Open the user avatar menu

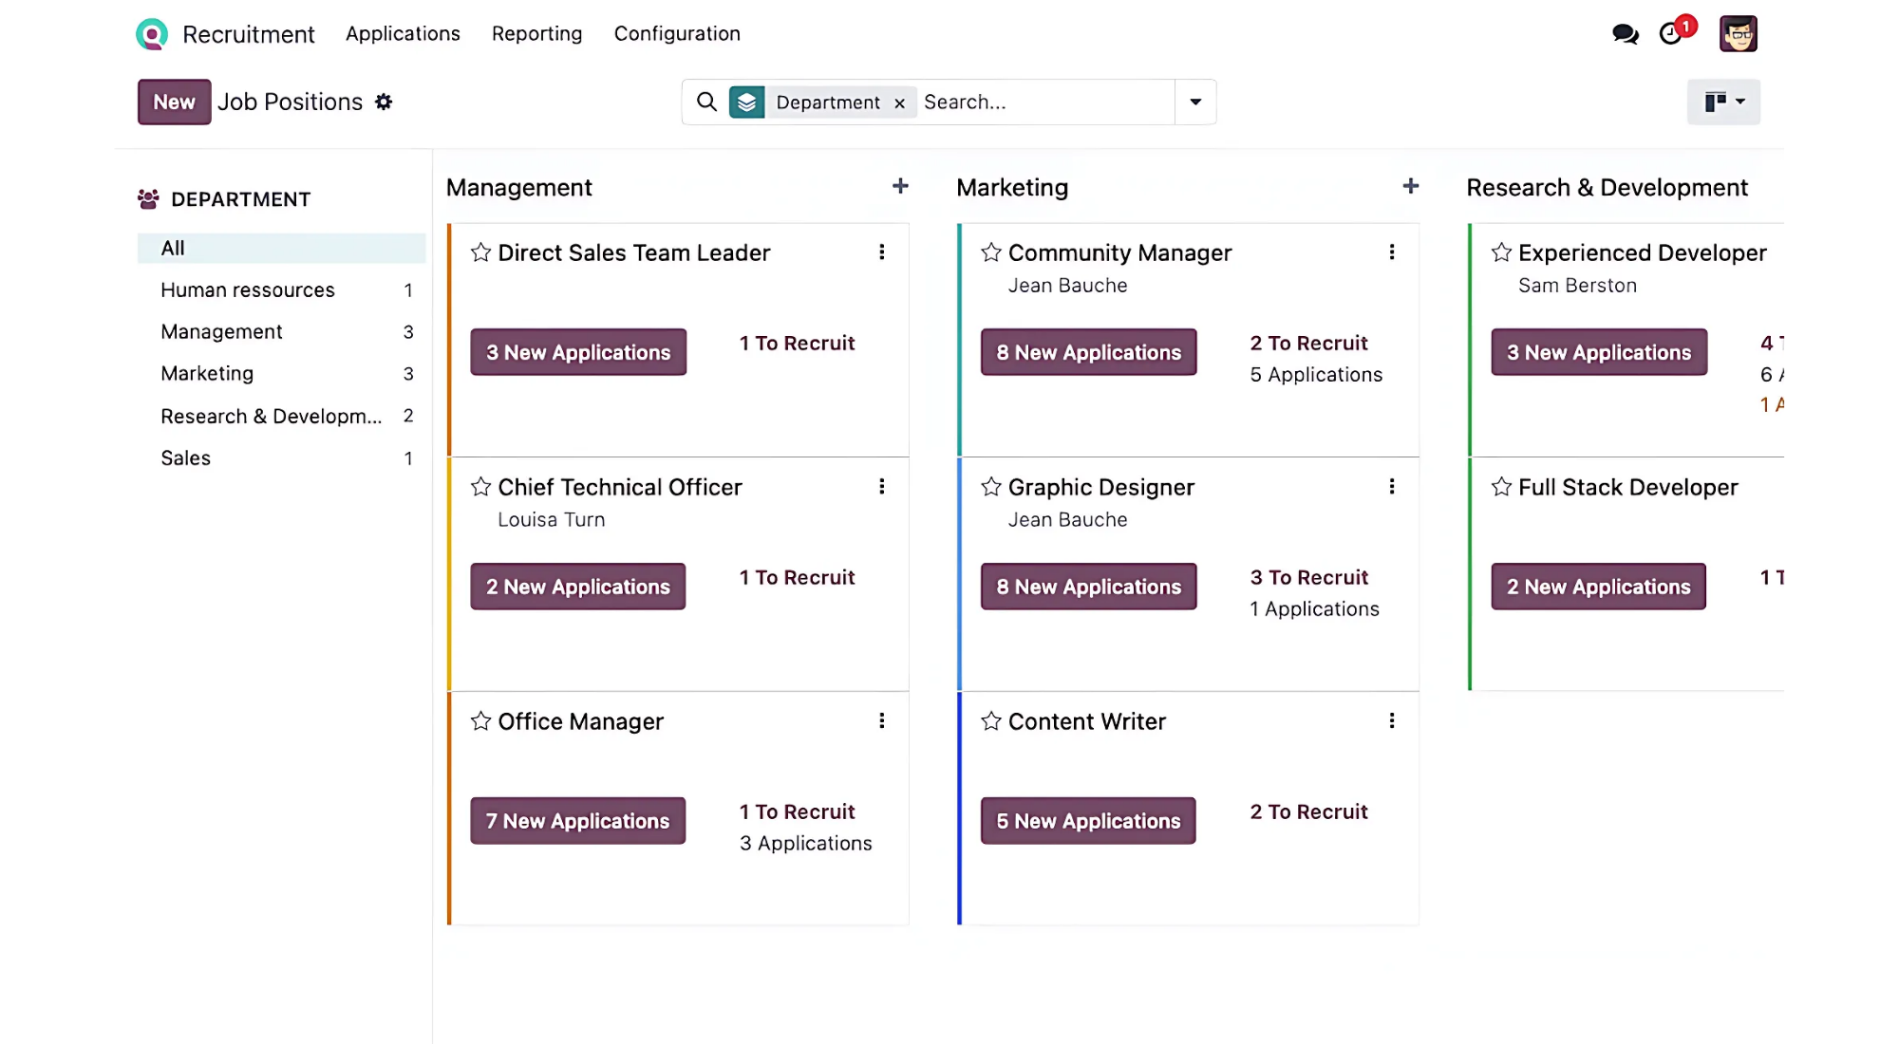[1738, 34]
